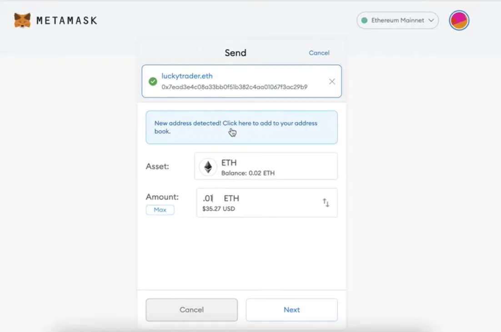This screenshot has width=501, height=332.
Task: Click the Max amount button
Action: [x=160, y=210]
